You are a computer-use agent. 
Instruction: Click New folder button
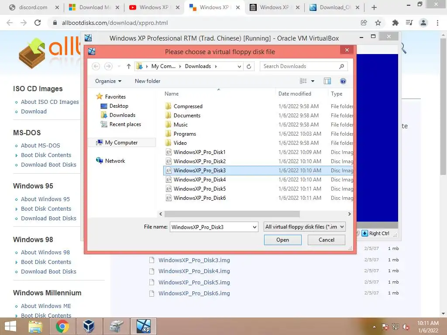(148, 81)
